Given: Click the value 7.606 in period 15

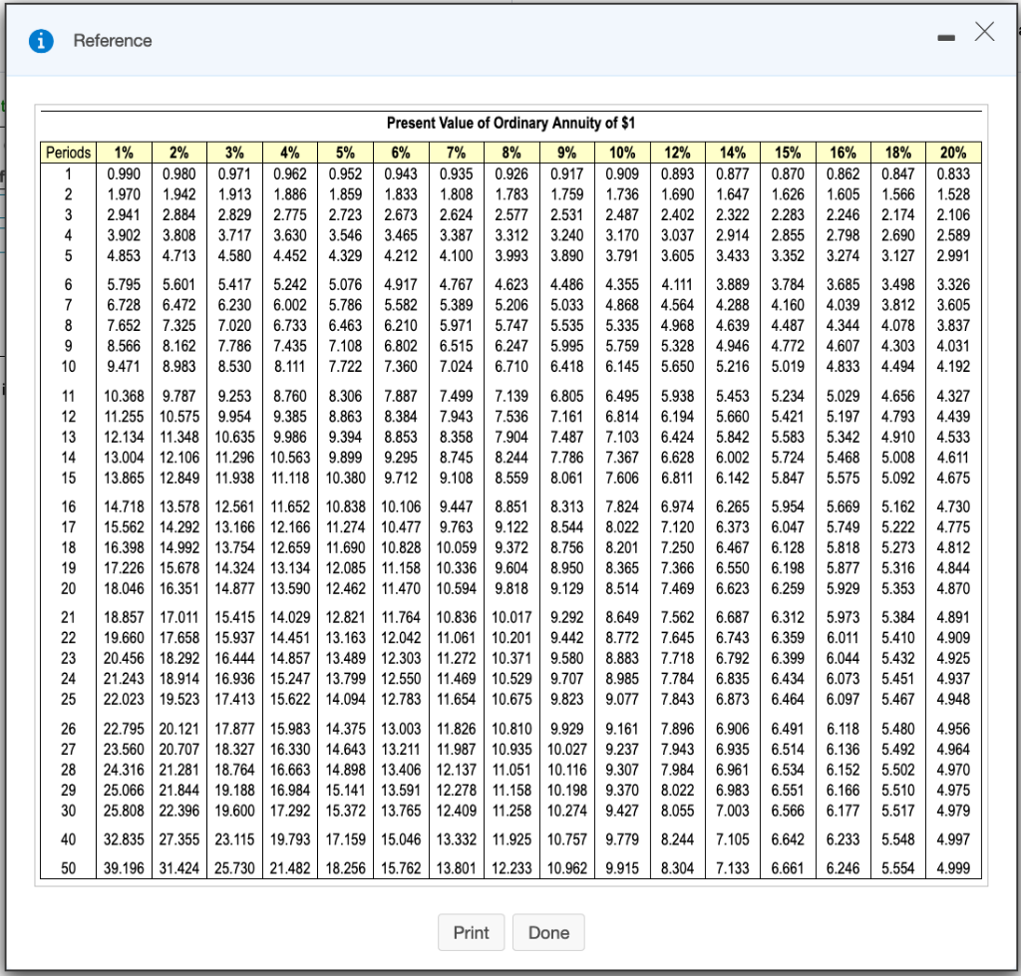Looking at the screenshot, I should [622, 478].
